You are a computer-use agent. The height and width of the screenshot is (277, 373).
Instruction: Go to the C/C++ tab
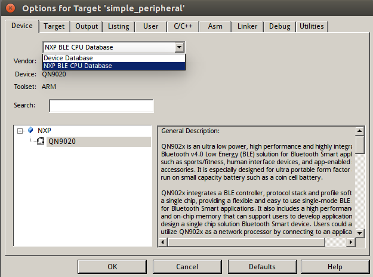183,26
